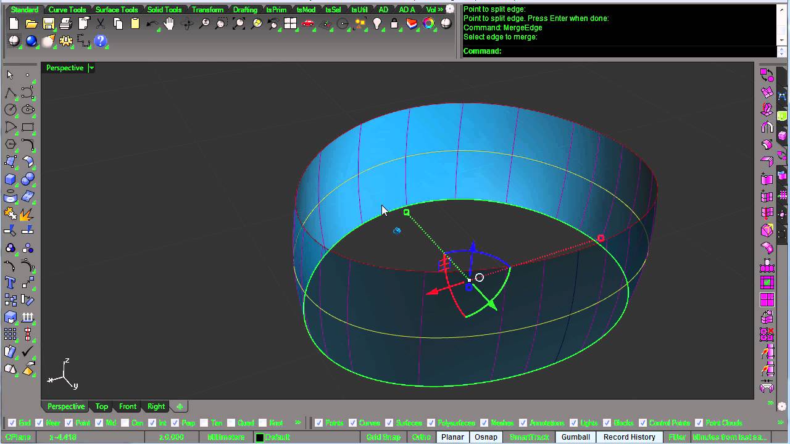Viewport: 790px width, 444px height.
Task: Select the Polyline tool in sidebar
Action: pyautogui.click(x=10, y=92)
